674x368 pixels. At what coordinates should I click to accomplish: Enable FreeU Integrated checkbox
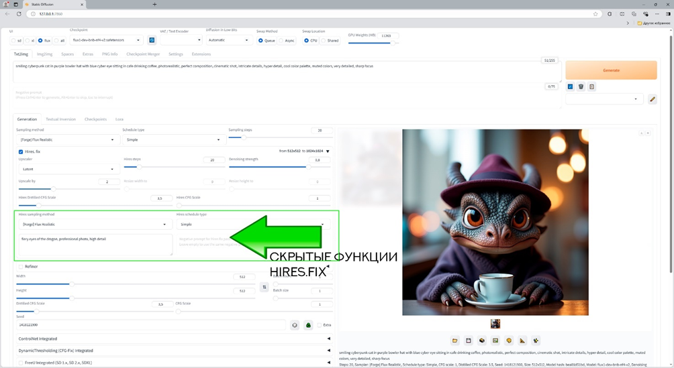pyautogui.click(x=21, y=363)
